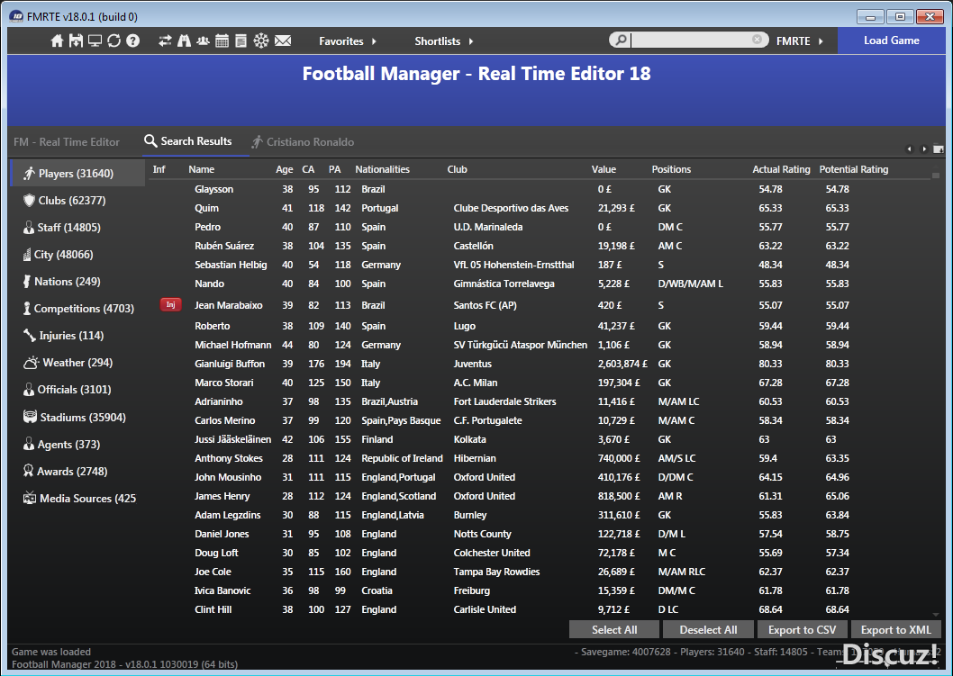Select Staff (14805) category
953x676 pixels.
77,228
